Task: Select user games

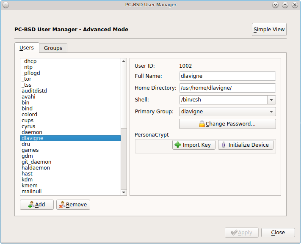Action: (x=70, y=150)
